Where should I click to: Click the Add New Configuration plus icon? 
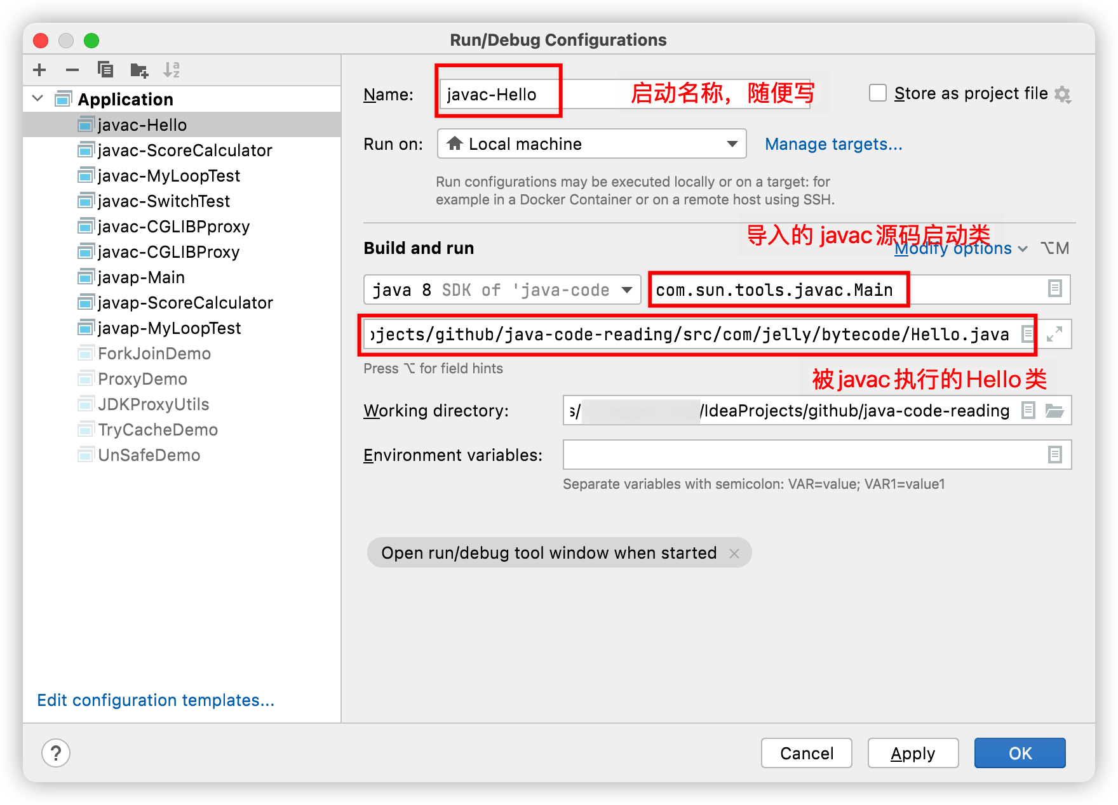pyautogui.click(x=39, y=70)
